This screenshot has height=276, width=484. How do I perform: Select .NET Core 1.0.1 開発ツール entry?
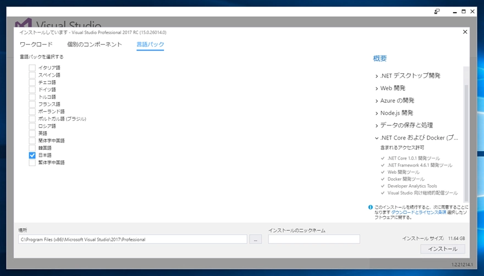tap(414, 158)
